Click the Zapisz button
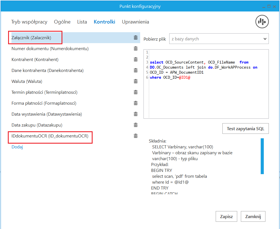280x229 pixels. [x=226, y=216]
